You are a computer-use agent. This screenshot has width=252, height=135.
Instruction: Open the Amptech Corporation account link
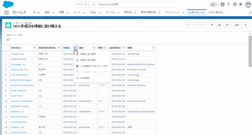click(x=23, y=85)
